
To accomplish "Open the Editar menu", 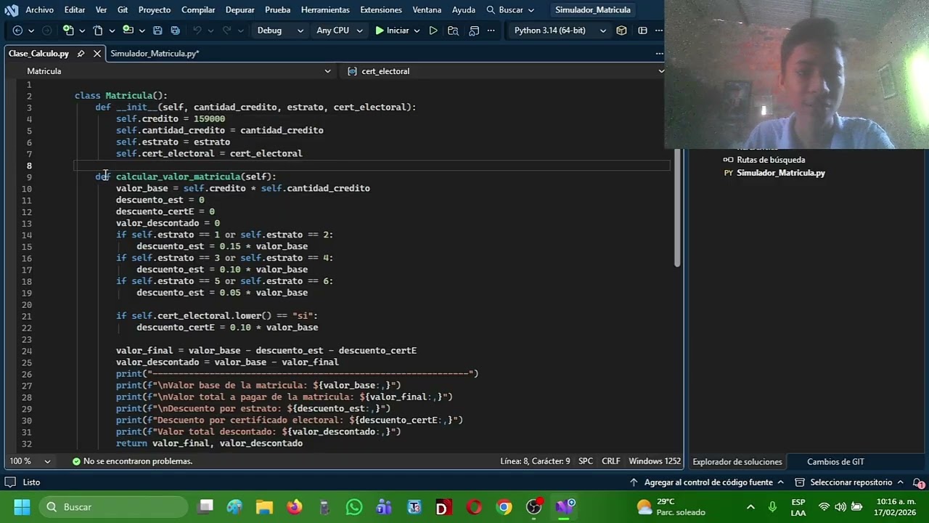I will point(75,9).
